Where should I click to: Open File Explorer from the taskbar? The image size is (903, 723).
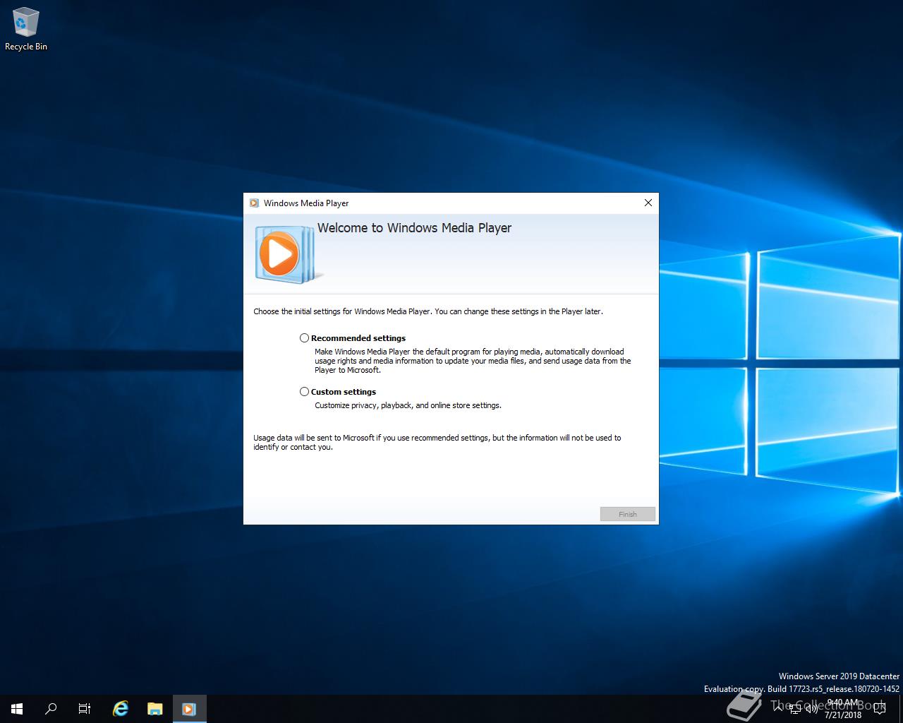[x=155, y=709]
